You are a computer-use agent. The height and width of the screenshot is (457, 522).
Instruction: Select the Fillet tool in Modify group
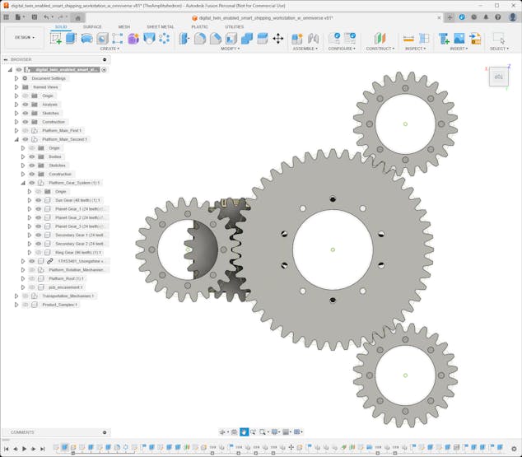[x=200, y=38]
